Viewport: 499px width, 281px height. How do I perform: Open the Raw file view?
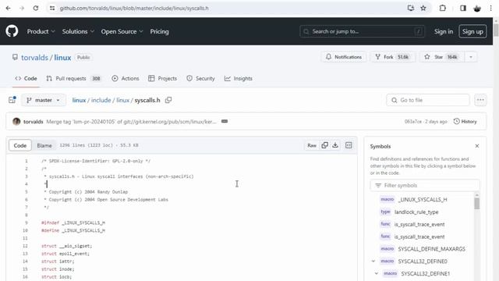[312, 145]
